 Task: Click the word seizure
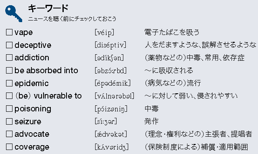[28, 121]
